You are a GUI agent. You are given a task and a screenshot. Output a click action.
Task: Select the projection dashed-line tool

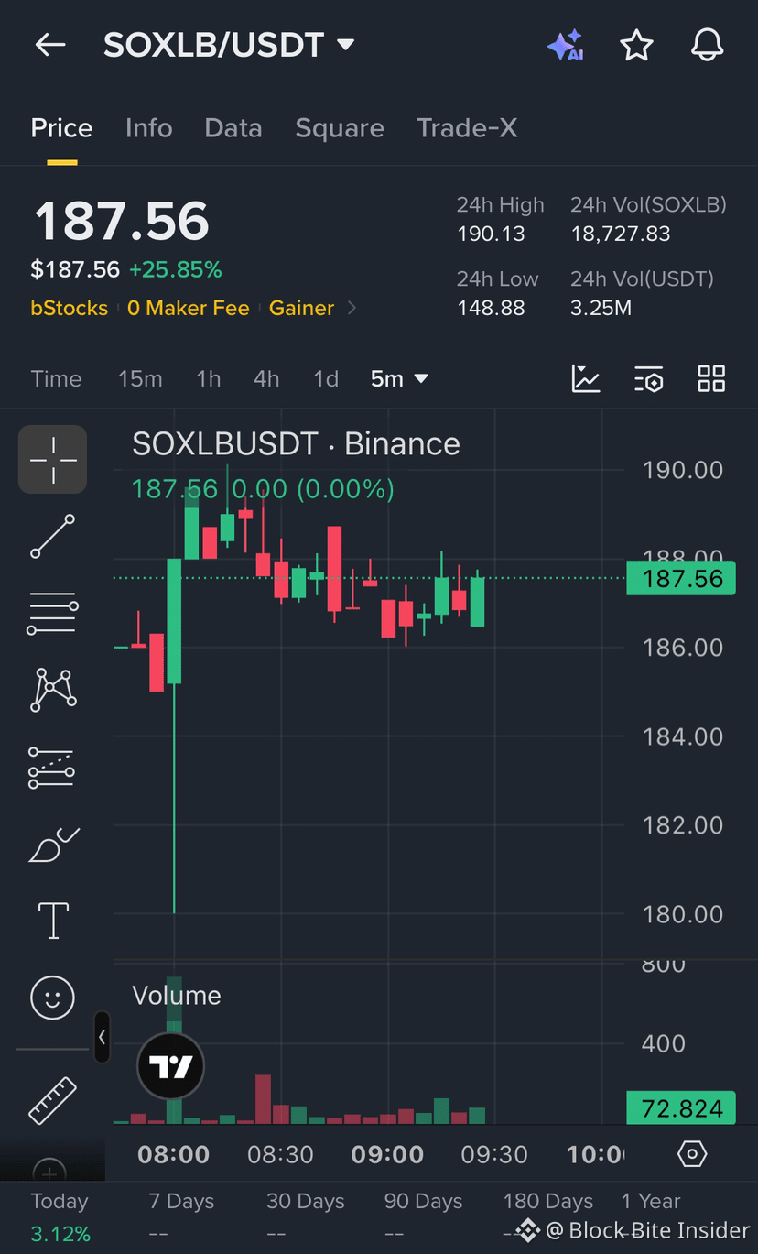pos(53,768)
